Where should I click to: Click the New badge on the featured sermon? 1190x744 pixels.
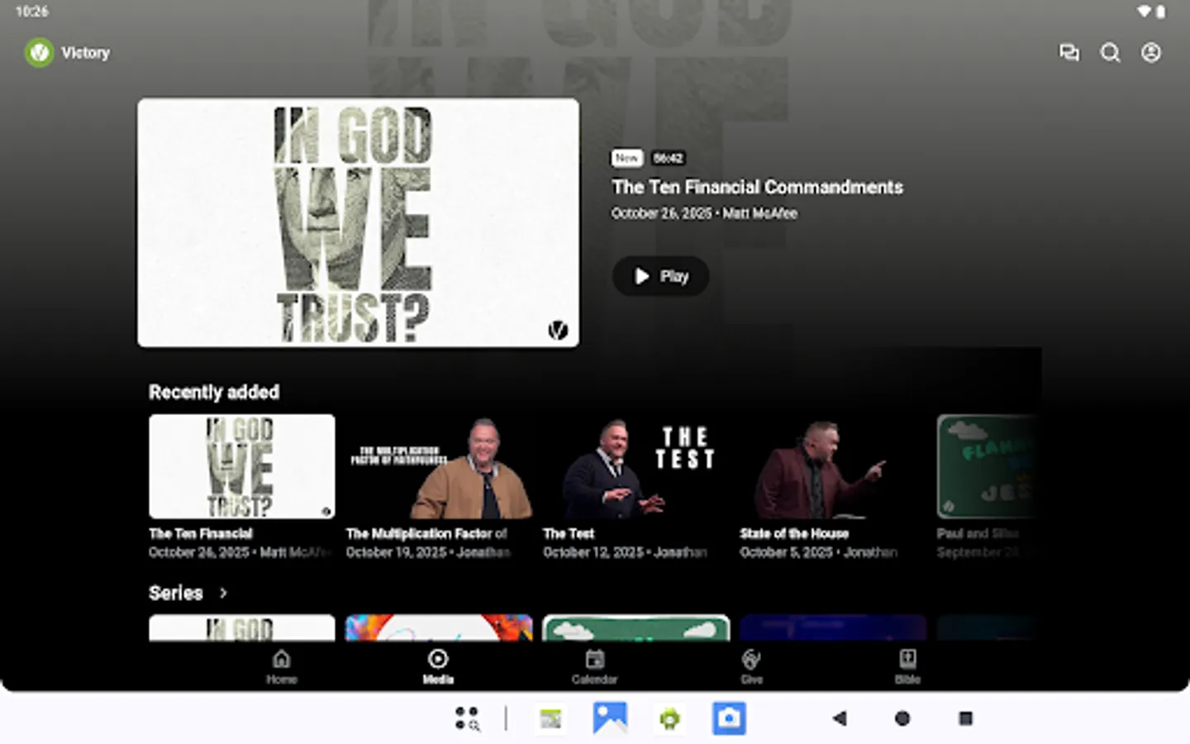pos(627,158)
